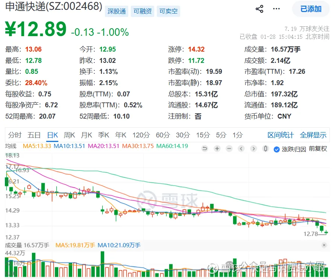
Task: Open 全屏显示 link
Action: [313, 135]
